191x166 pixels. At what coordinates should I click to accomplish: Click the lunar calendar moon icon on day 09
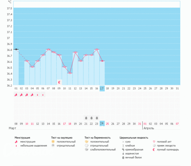point(59,82)
